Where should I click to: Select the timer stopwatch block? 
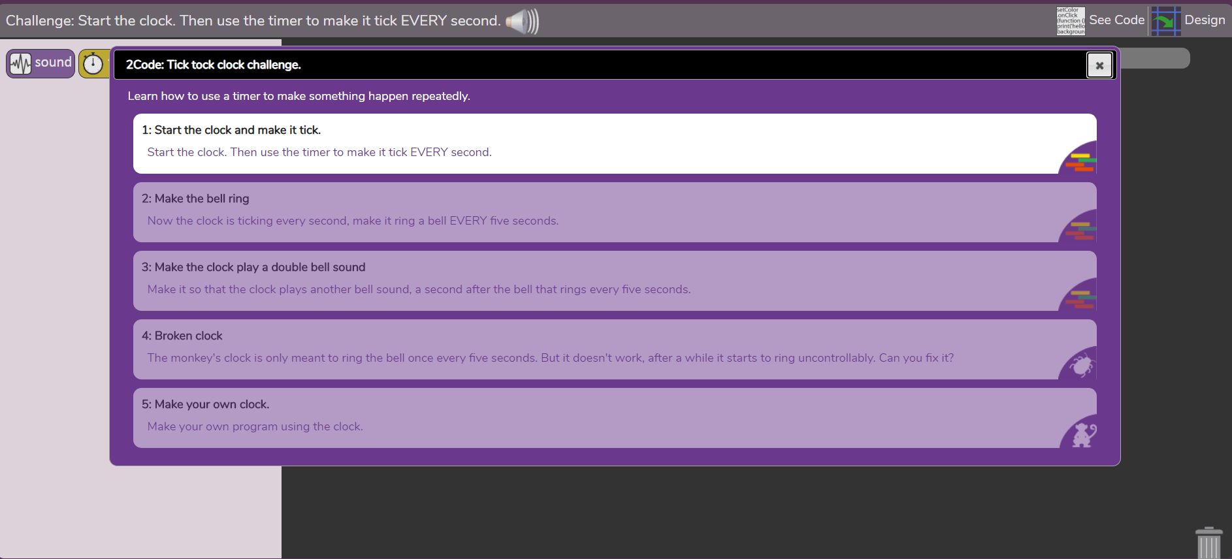click(94, 63)
